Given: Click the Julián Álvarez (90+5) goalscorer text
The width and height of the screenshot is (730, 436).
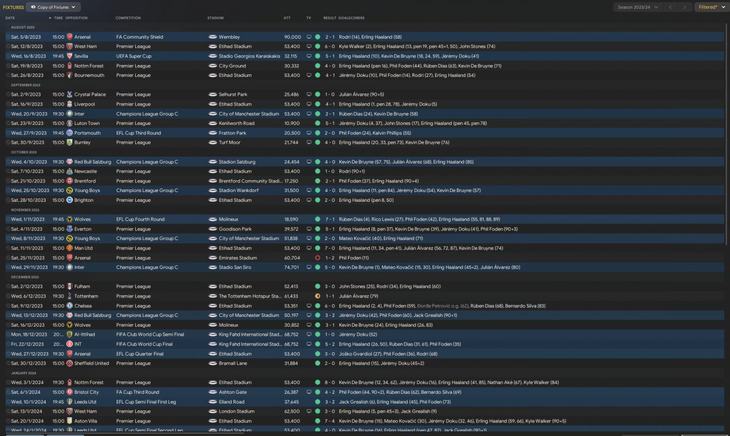Looking at the screenshot, I should (360, 95).
